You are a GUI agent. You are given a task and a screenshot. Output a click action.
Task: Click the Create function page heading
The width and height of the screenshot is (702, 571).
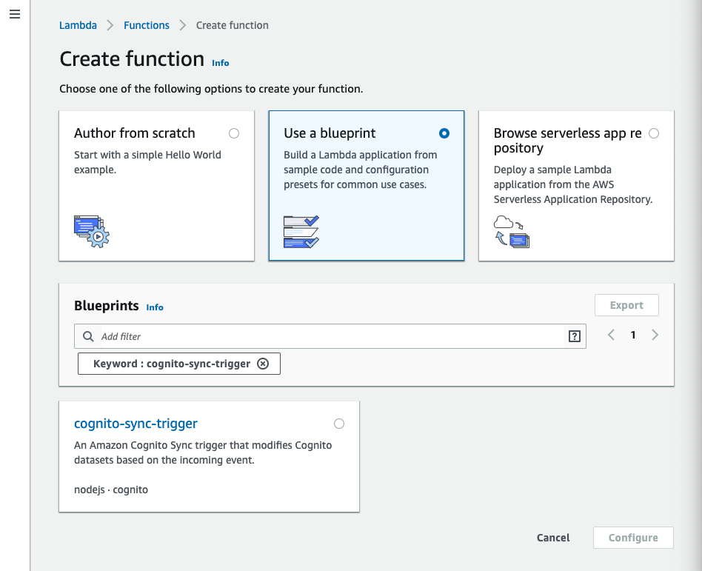(132, 59)
